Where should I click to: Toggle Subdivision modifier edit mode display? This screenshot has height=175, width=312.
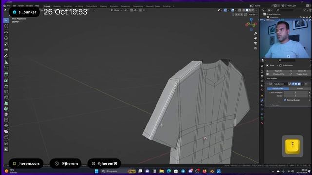292,84
